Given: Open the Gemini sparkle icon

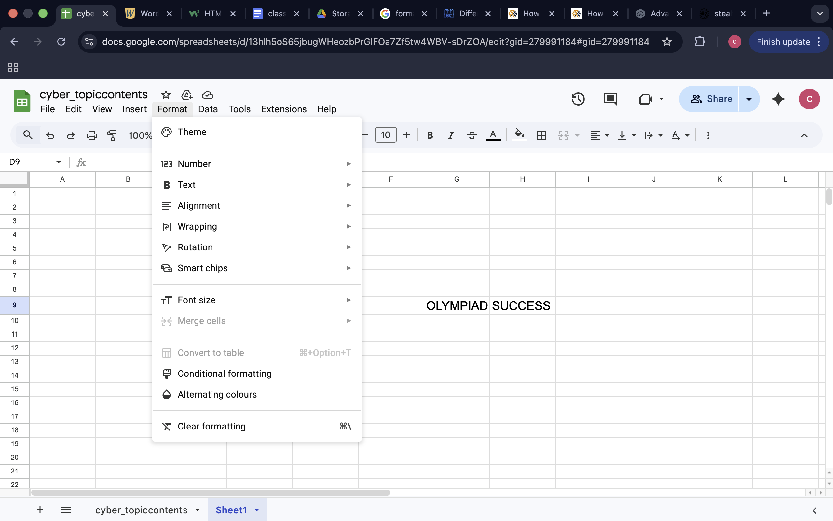Looking at the screenshot, I should point(778,99).
